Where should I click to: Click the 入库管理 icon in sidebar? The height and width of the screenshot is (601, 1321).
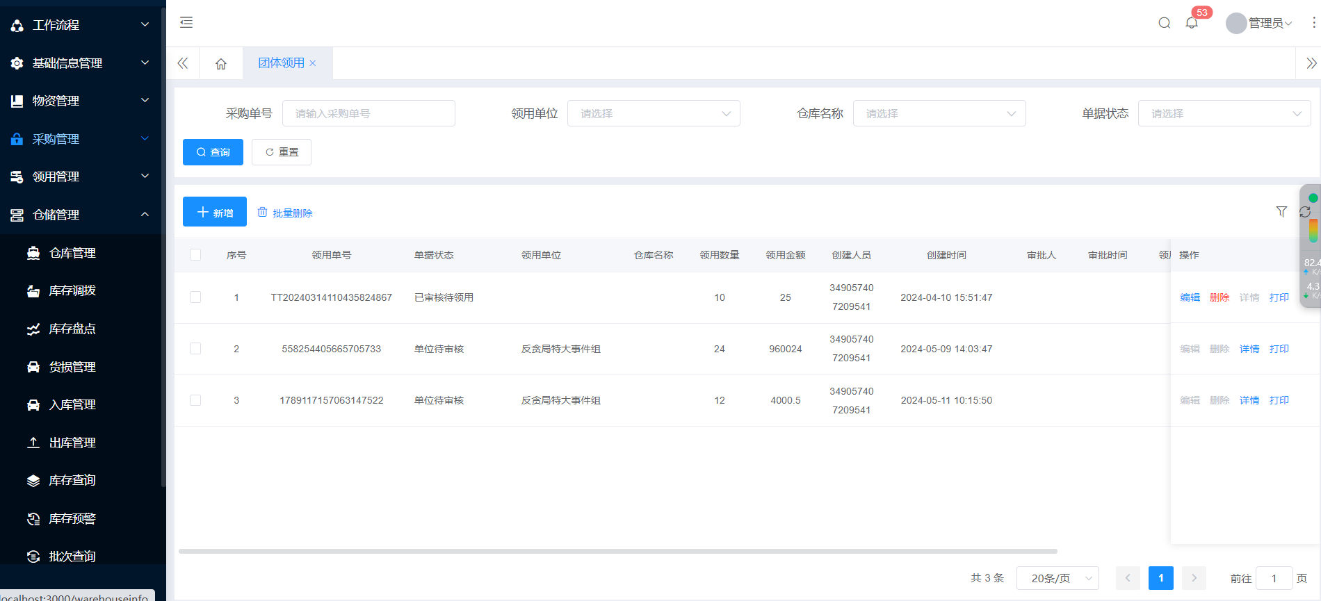(x=33, y=404)
